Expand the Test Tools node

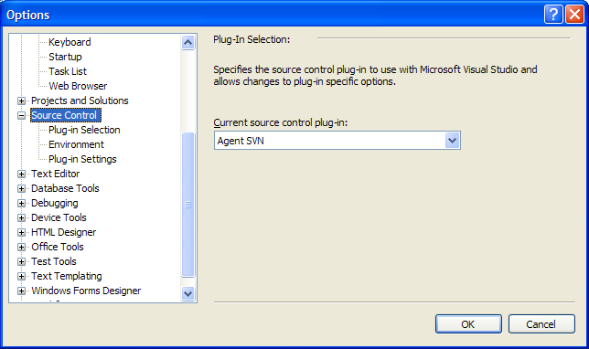pos(21,262)
